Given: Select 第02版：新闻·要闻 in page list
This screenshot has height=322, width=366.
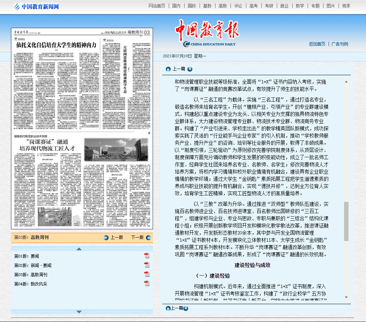Looking at the screenshot, I should click(33, 265).
